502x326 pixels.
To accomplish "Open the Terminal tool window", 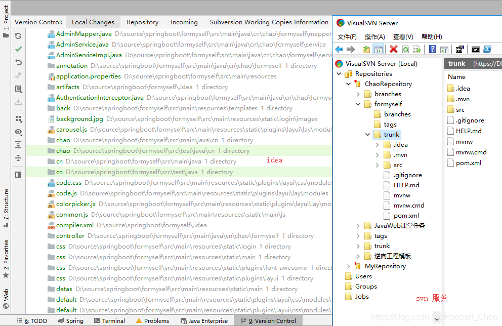I will click(x=109, y=321).
